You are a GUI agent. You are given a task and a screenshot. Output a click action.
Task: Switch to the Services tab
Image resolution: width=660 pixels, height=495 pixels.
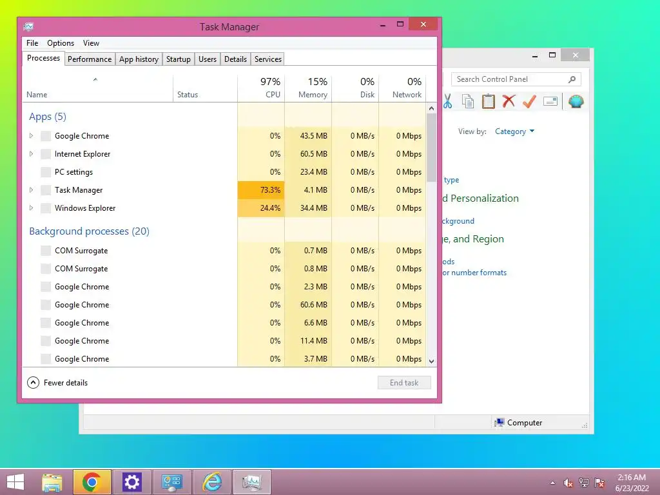(267, 59)
